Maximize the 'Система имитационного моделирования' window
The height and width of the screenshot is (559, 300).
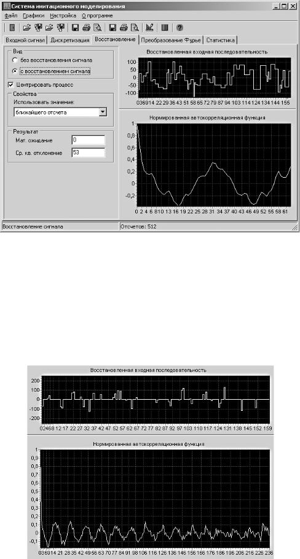click(x=284, y=6)
